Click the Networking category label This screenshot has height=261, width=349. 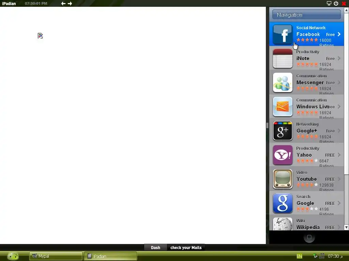(x=307, y=124)
